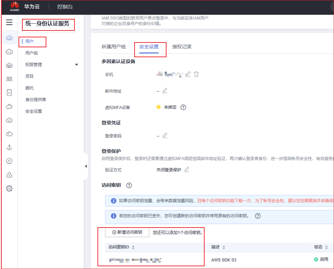Delete the phone number with trash icon
This screenshot has width=334, height=269.
pyautogui.click(x=196, y=74)
